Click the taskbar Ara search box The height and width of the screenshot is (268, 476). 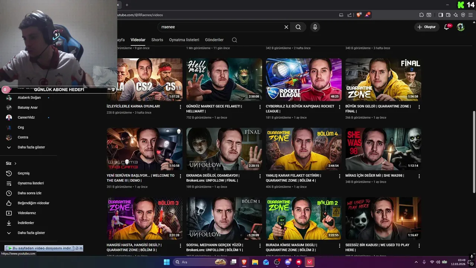201,262
